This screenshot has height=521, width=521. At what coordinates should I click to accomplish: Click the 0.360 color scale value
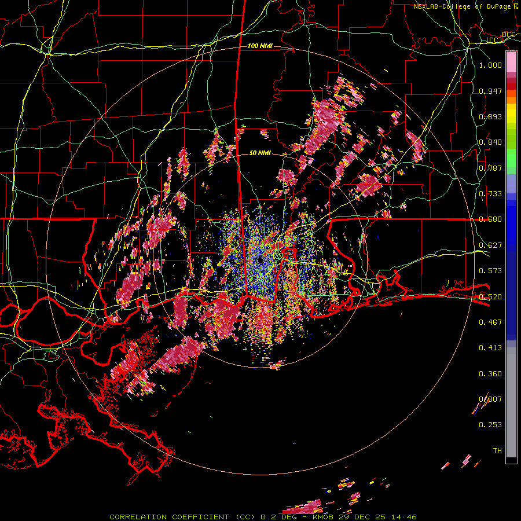tap(490, 374)
